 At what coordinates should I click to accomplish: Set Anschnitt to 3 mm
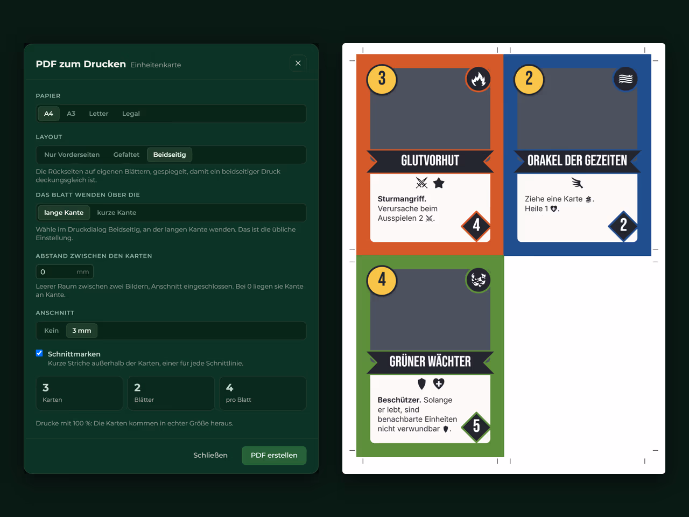point(82,331)
